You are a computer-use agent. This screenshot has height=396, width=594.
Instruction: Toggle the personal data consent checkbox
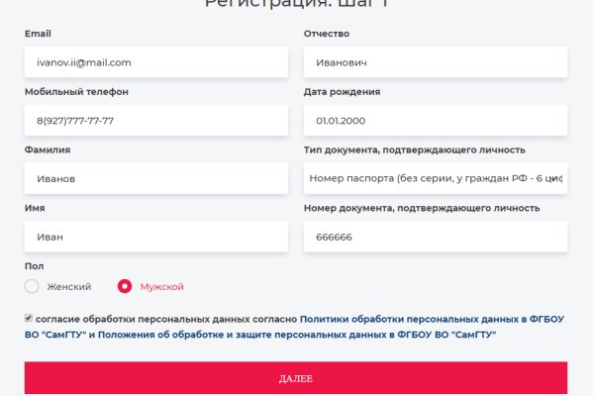coord(29,319)
